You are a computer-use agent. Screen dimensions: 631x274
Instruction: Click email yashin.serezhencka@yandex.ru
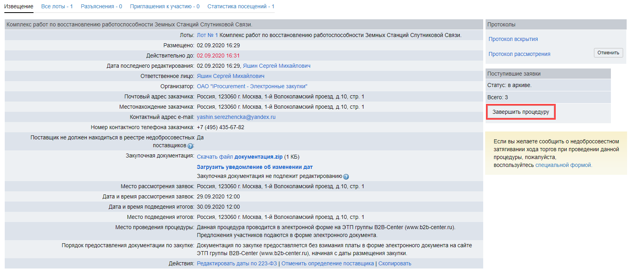pyautogui.click(x=236, y=117)
